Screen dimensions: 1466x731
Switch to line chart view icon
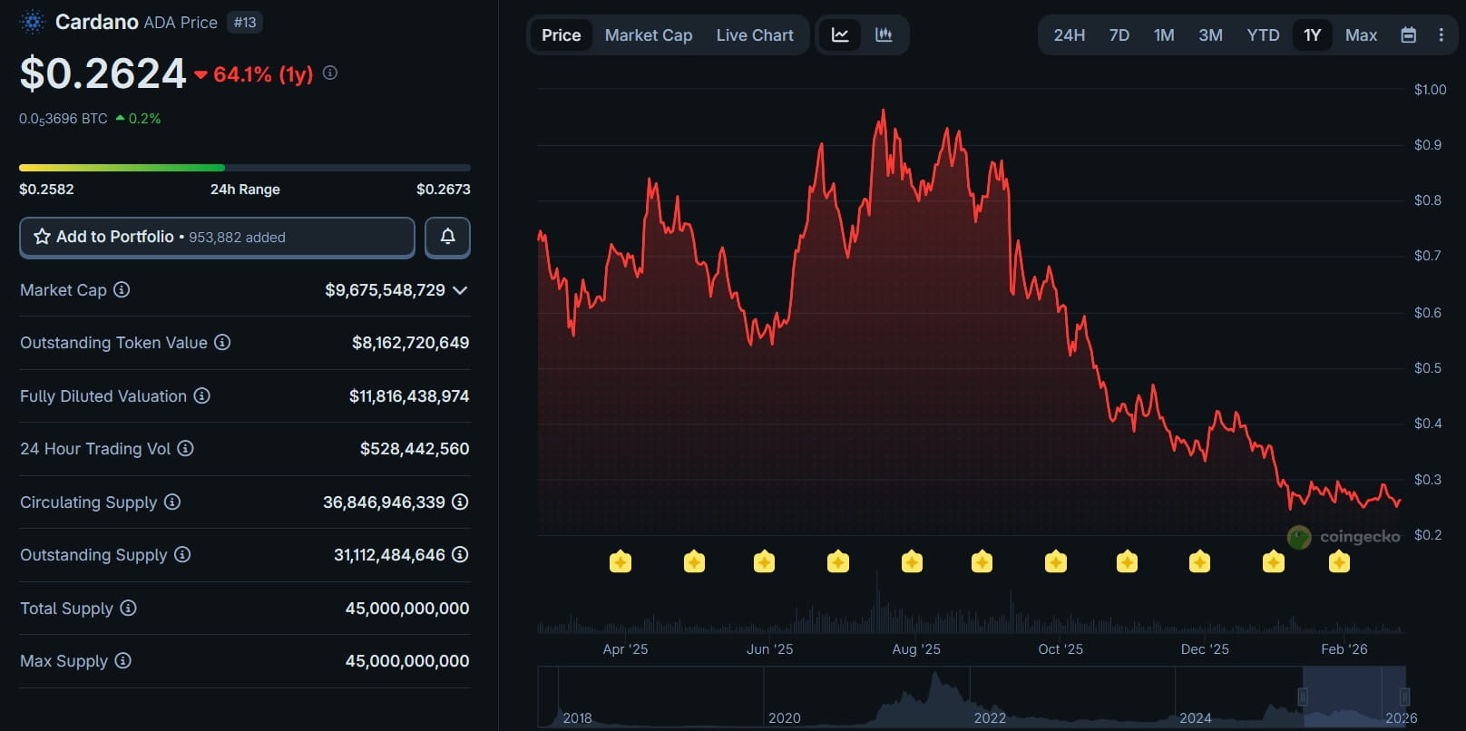click(x=840, y=35)
